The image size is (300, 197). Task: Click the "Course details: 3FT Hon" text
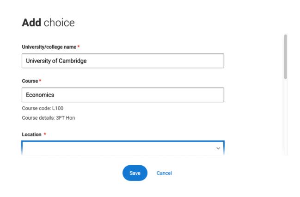tap(48, 118)
